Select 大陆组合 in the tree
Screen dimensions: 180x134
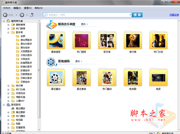click(x=25, y=59)
